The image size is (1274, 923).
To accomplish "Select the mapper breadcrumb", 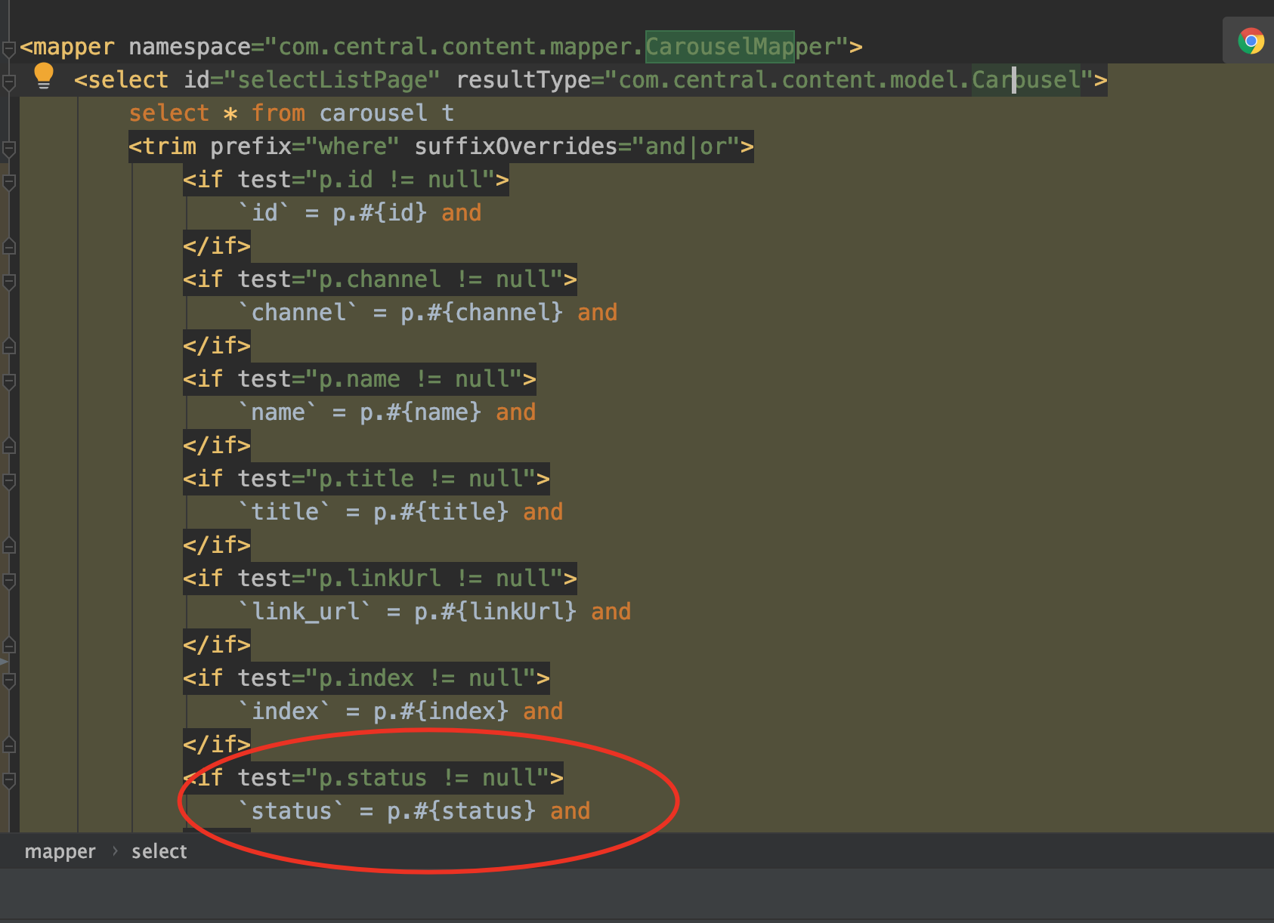I will 60,851.
